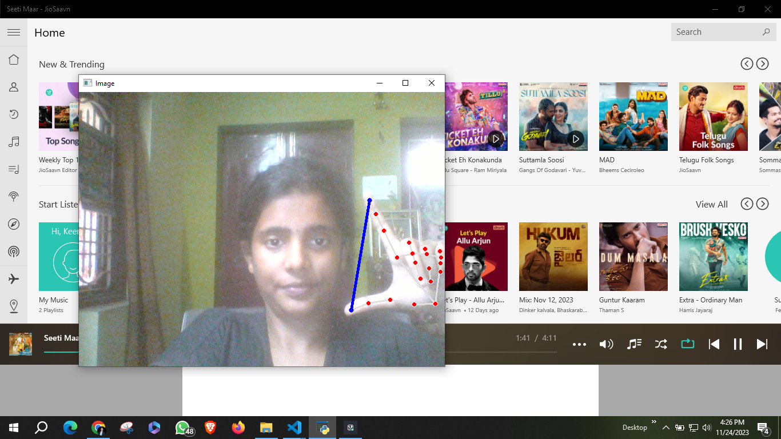
Task: Show next New & Trending items
Action: point(762,64)
